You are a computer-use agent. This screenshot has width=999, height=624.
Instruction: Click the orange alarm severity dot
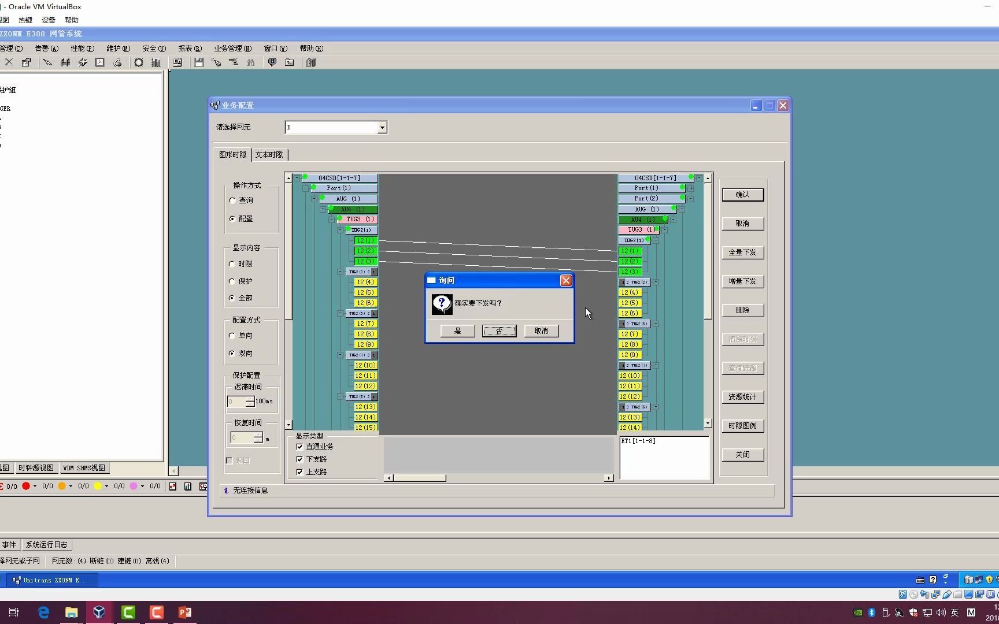pos(62,486)
